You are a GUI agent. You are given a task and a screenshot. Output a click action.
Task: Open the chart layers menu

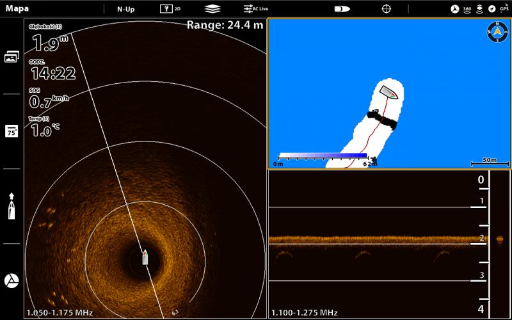point(212,9)
